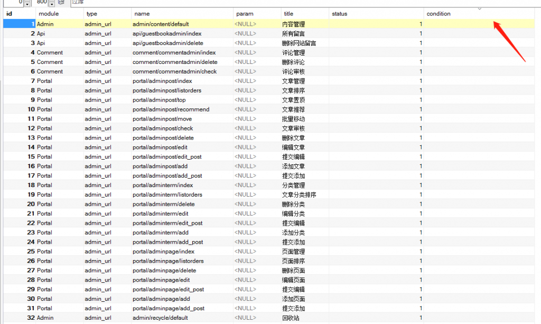Select the portal/adminterm/index name cell

point(163,185)
